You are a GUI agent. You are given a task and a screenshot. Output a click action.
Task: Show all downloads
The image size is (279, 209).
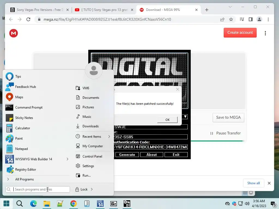(253, 183)
